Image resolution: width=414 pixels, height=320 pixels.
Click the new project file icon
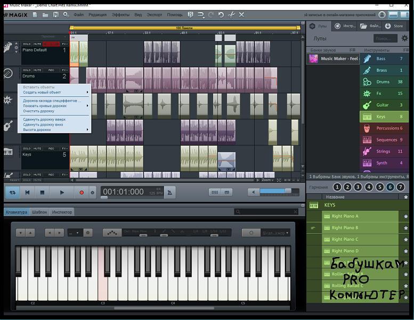pyautogui.click(x=35, y=15)
